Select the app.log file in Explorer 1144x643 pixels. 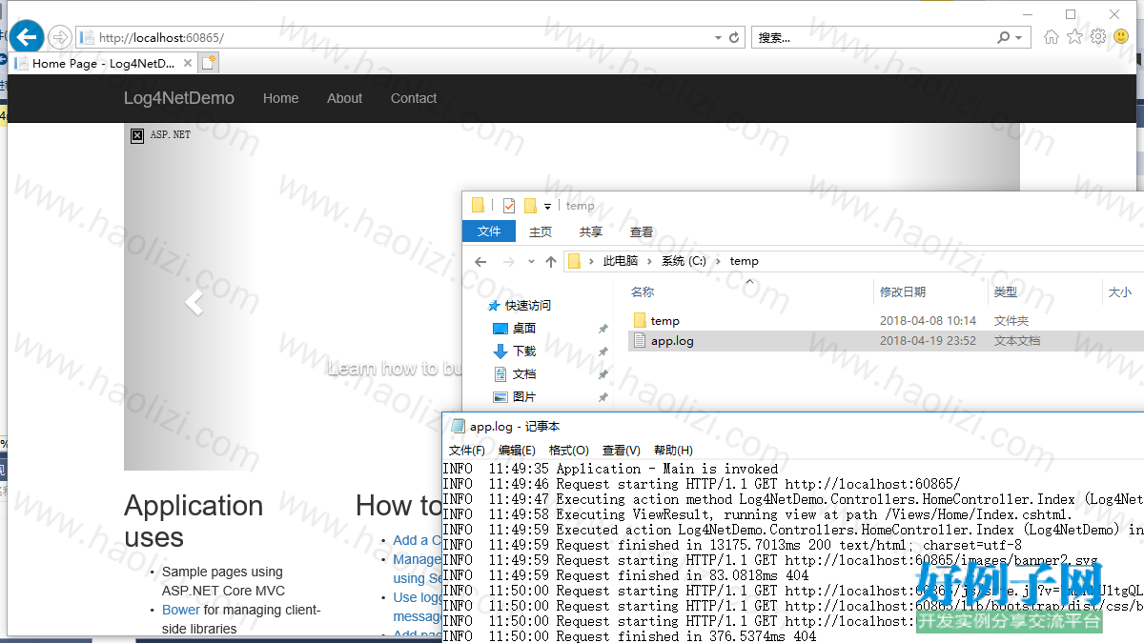tap(886, 341)
